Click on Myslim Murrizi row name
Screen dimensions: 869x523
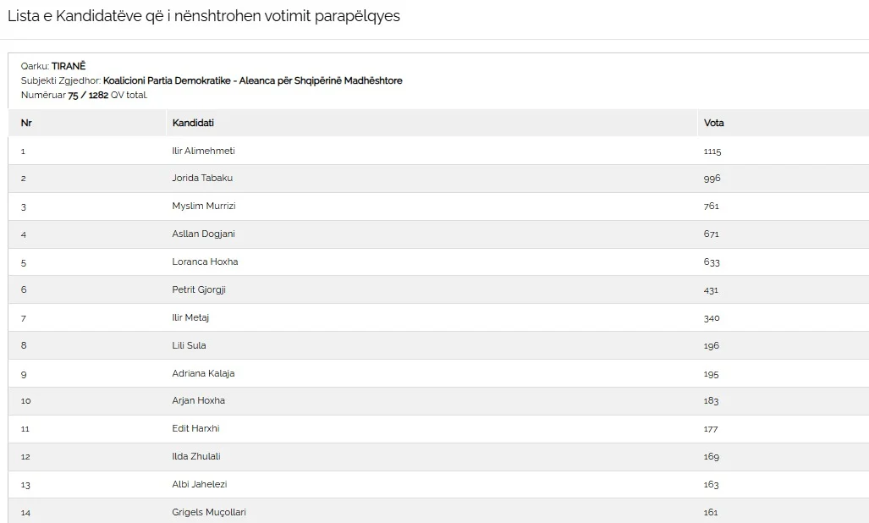(204, 206)
